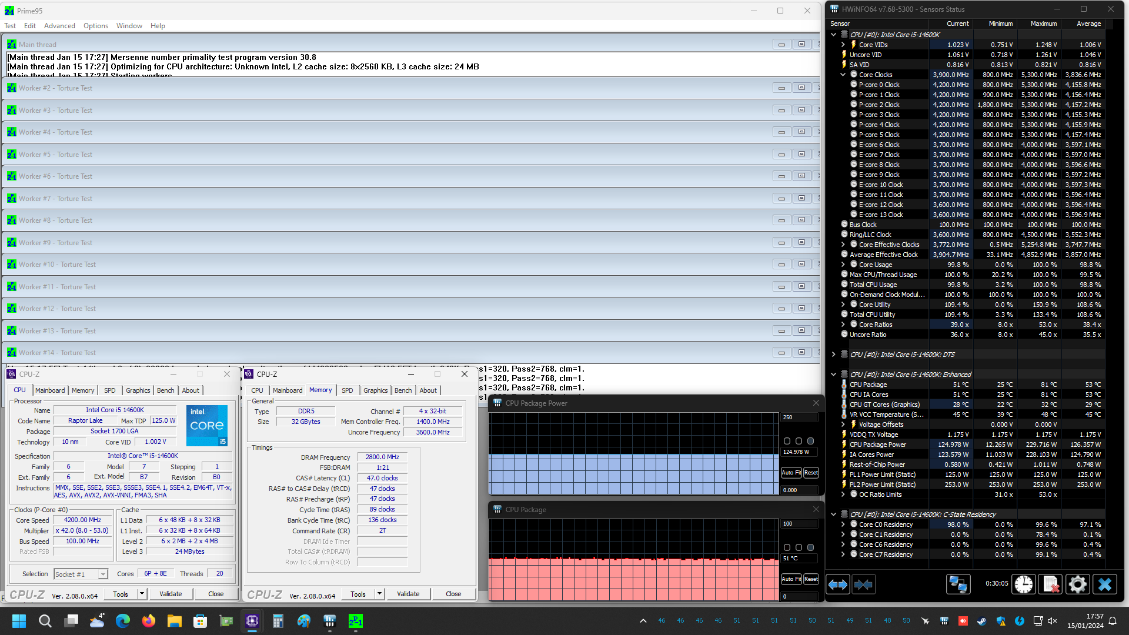Open File Explorer from the taskbar
This screenshot has width=1129, height=635.
(175, 621)
